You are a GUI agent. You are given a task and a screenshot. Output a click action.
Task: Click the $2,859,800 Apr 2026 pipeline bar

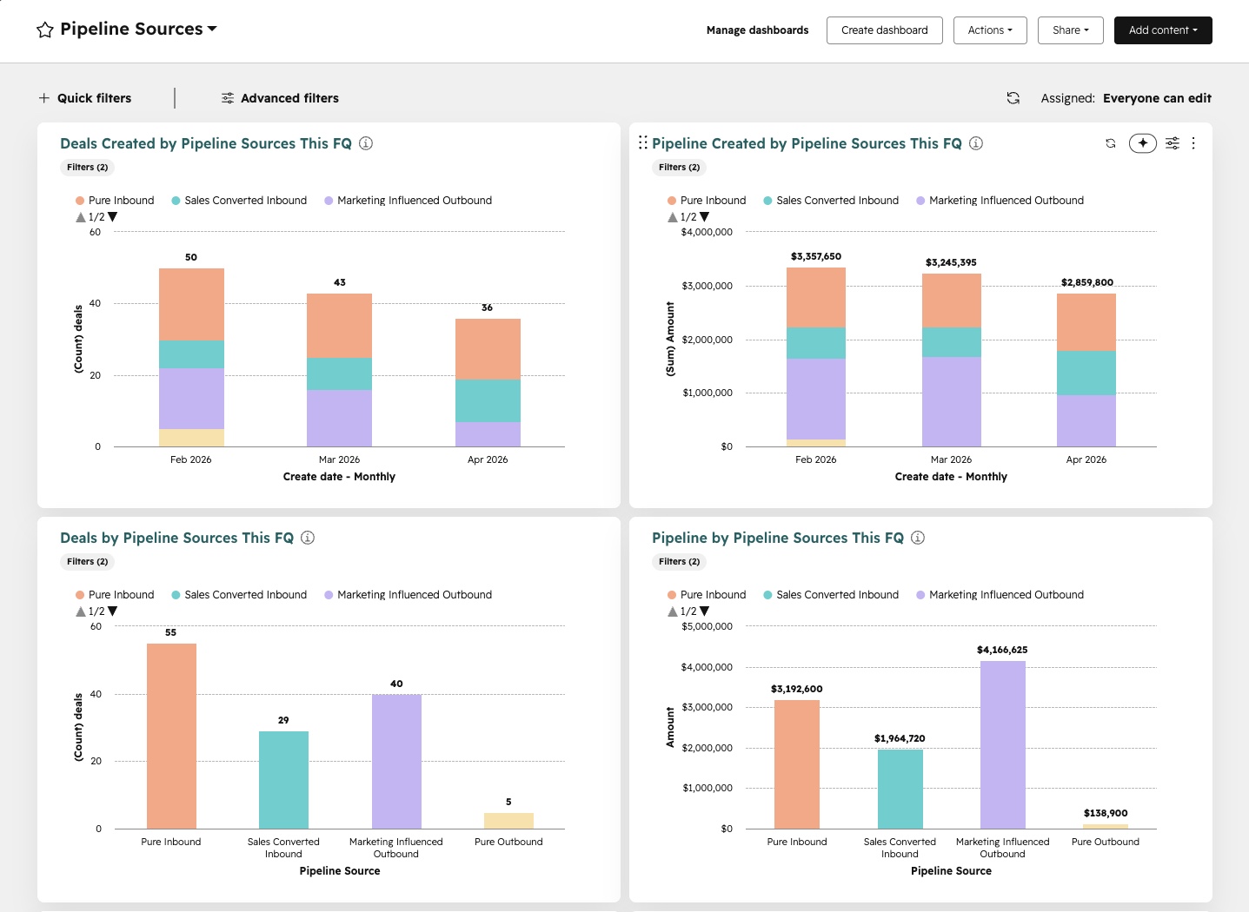[x=1086, y=370]
